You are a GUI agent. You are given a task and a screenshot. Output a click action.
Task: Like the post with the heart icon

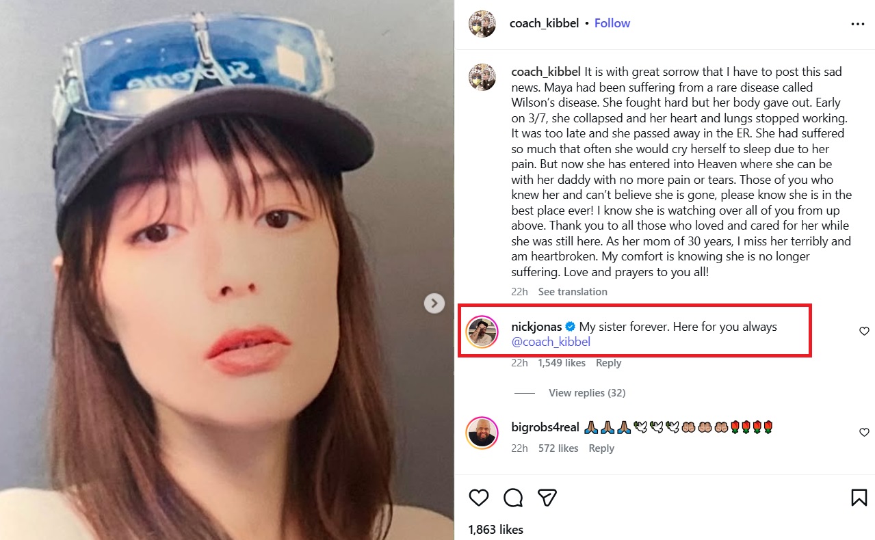[x=479, y=498]
